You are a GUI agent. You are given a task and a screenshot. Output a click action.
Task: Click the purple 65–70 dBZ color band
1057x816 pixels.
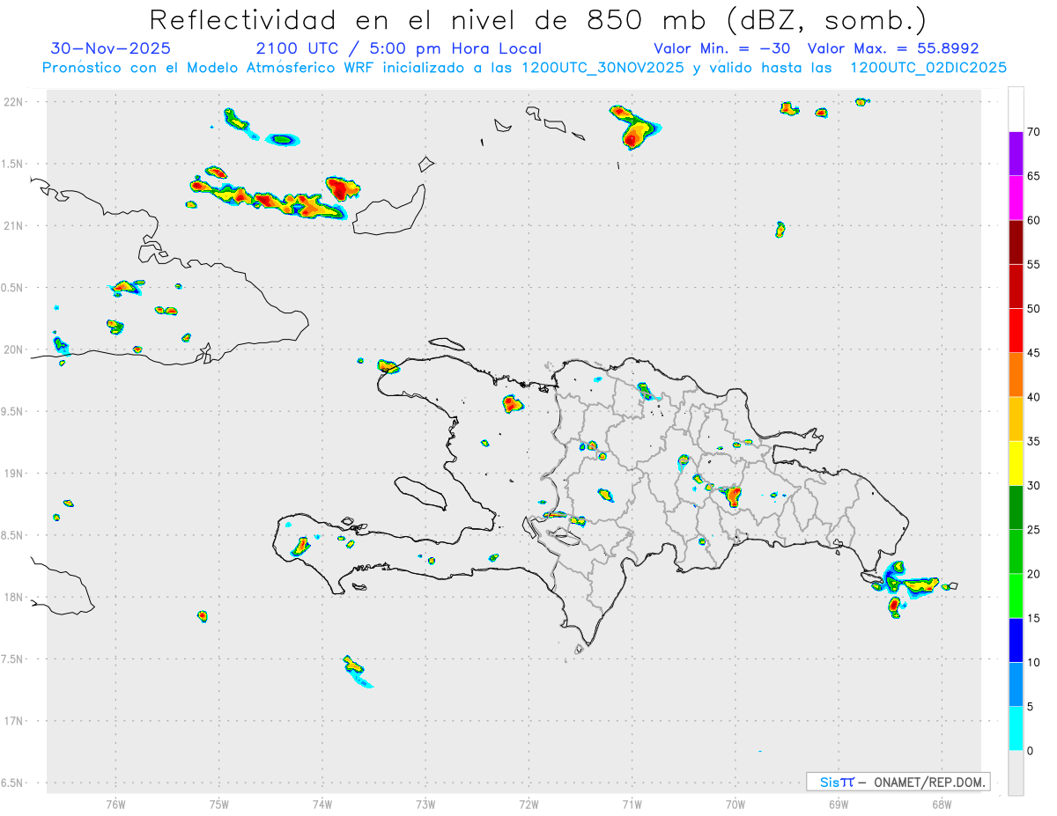1016,154
